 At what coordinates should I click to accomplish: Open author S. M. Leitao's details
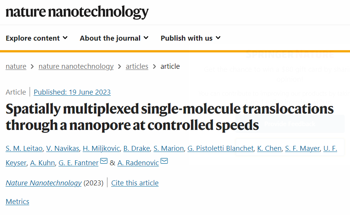[x=24, y=148]
